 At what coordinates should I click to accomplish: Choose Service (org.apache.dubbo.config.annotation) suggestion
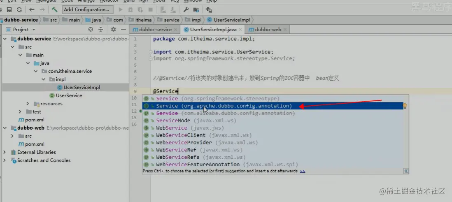click(x=273, y=106)
